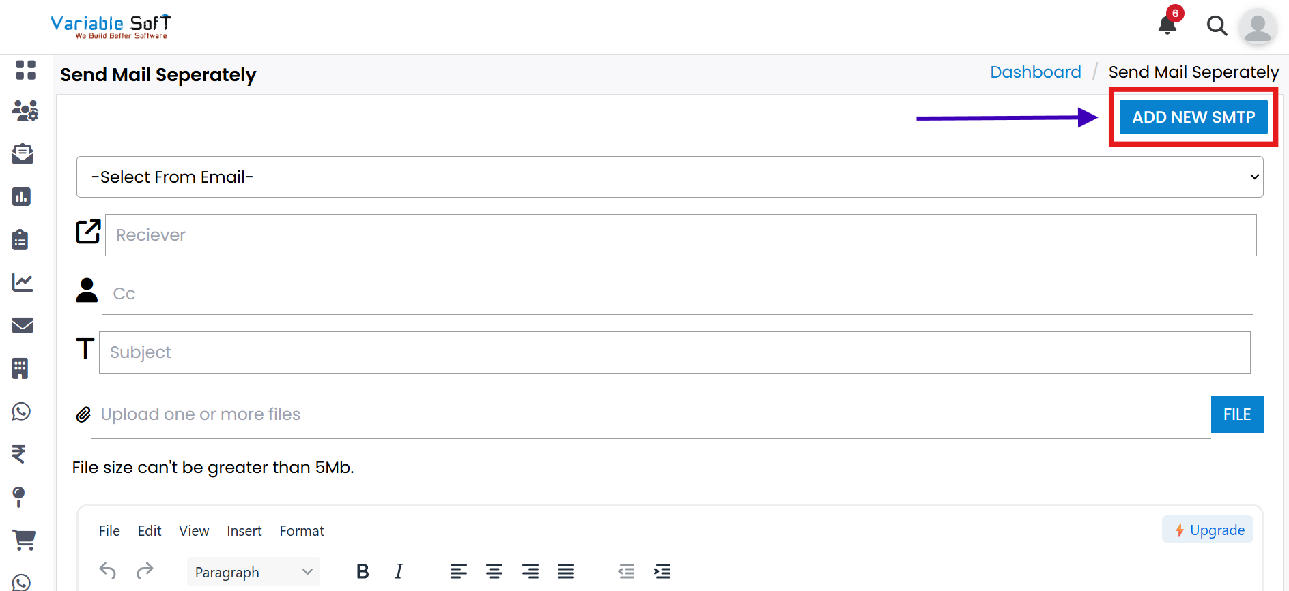Click into the Subject input field
Image resolution: width=1289 pixels, height=591 pixels.
[x=675, y=352]
